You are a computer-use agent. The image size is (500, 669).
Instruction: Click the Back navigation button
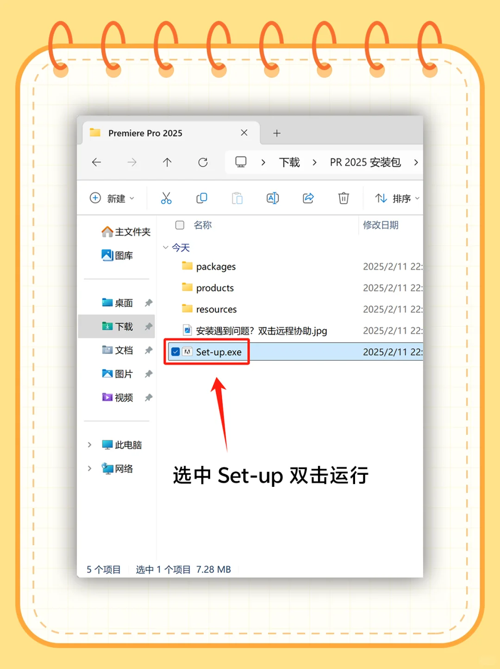point(96,162)
